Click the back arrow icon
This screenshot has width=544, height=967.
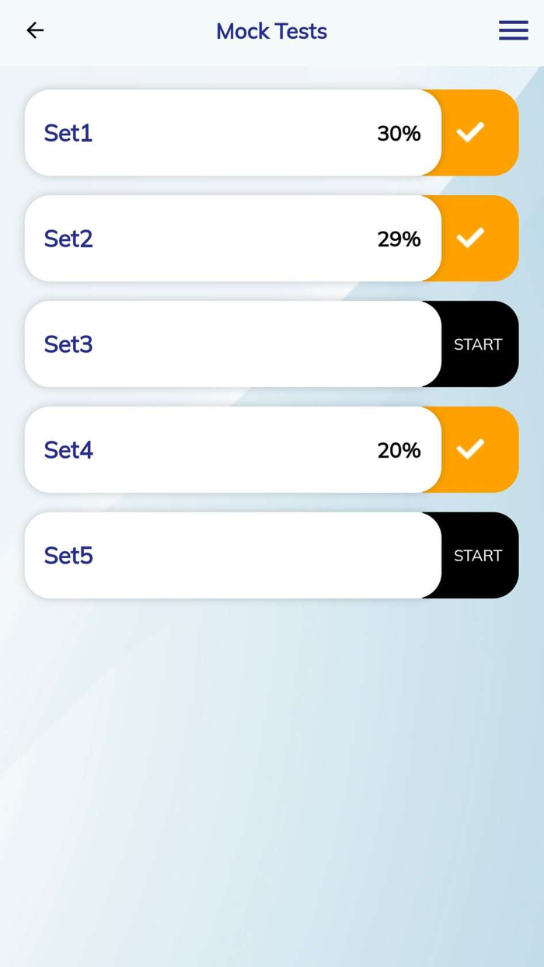pyautogui.click(x=35, y=30)
